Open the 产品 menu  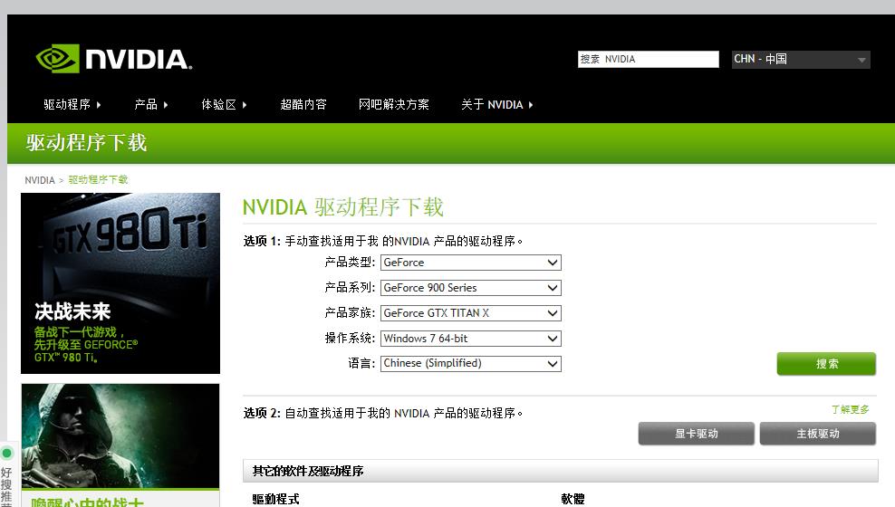pyautogui.click(x=150, y=104)
